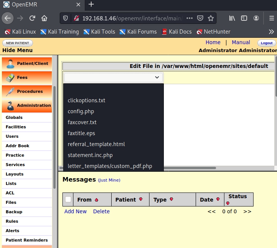The width and height of the screenshot is (277, 248).
Task: Select config.php from the file list
Action: tap(114, 111)
